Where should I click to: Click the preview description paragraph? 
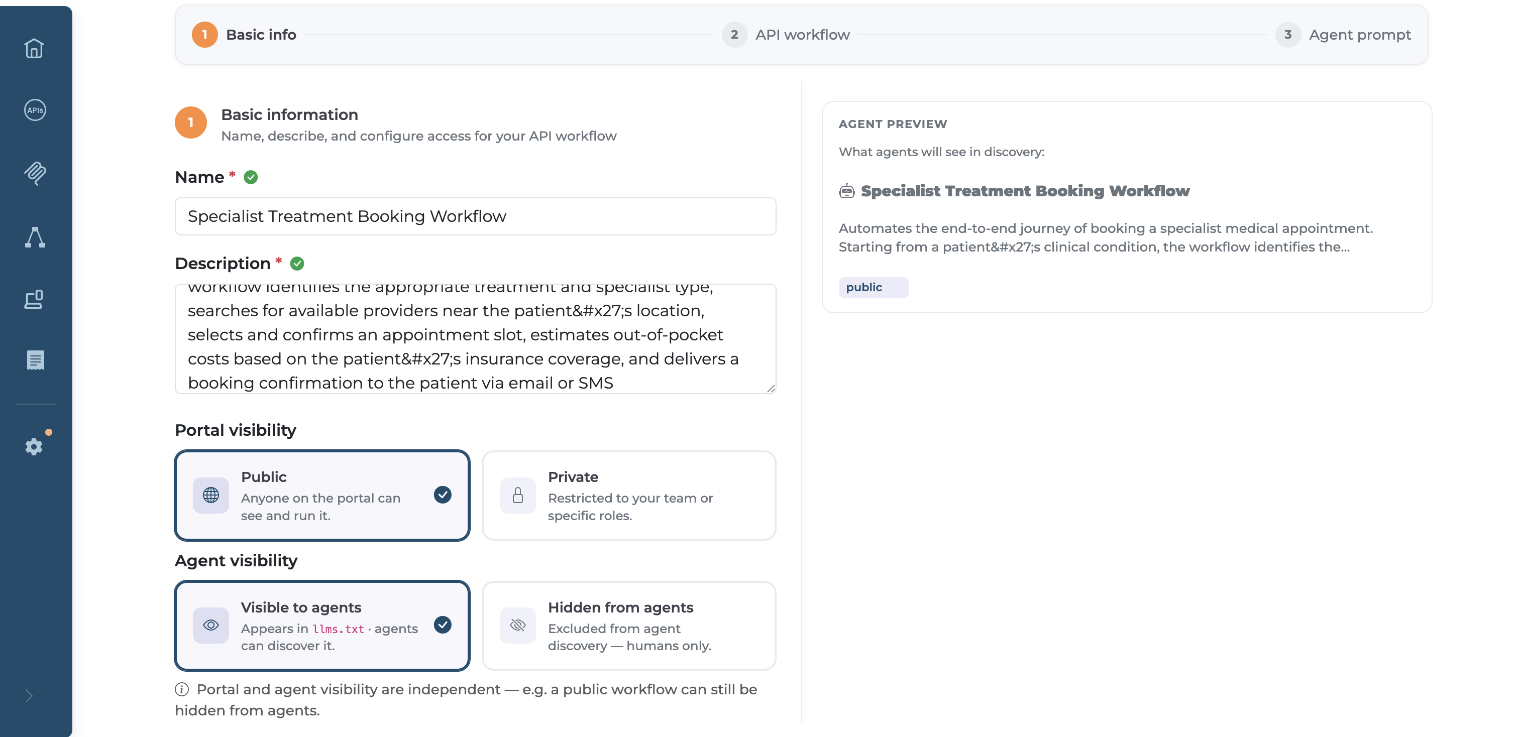tap(1106, 237)
